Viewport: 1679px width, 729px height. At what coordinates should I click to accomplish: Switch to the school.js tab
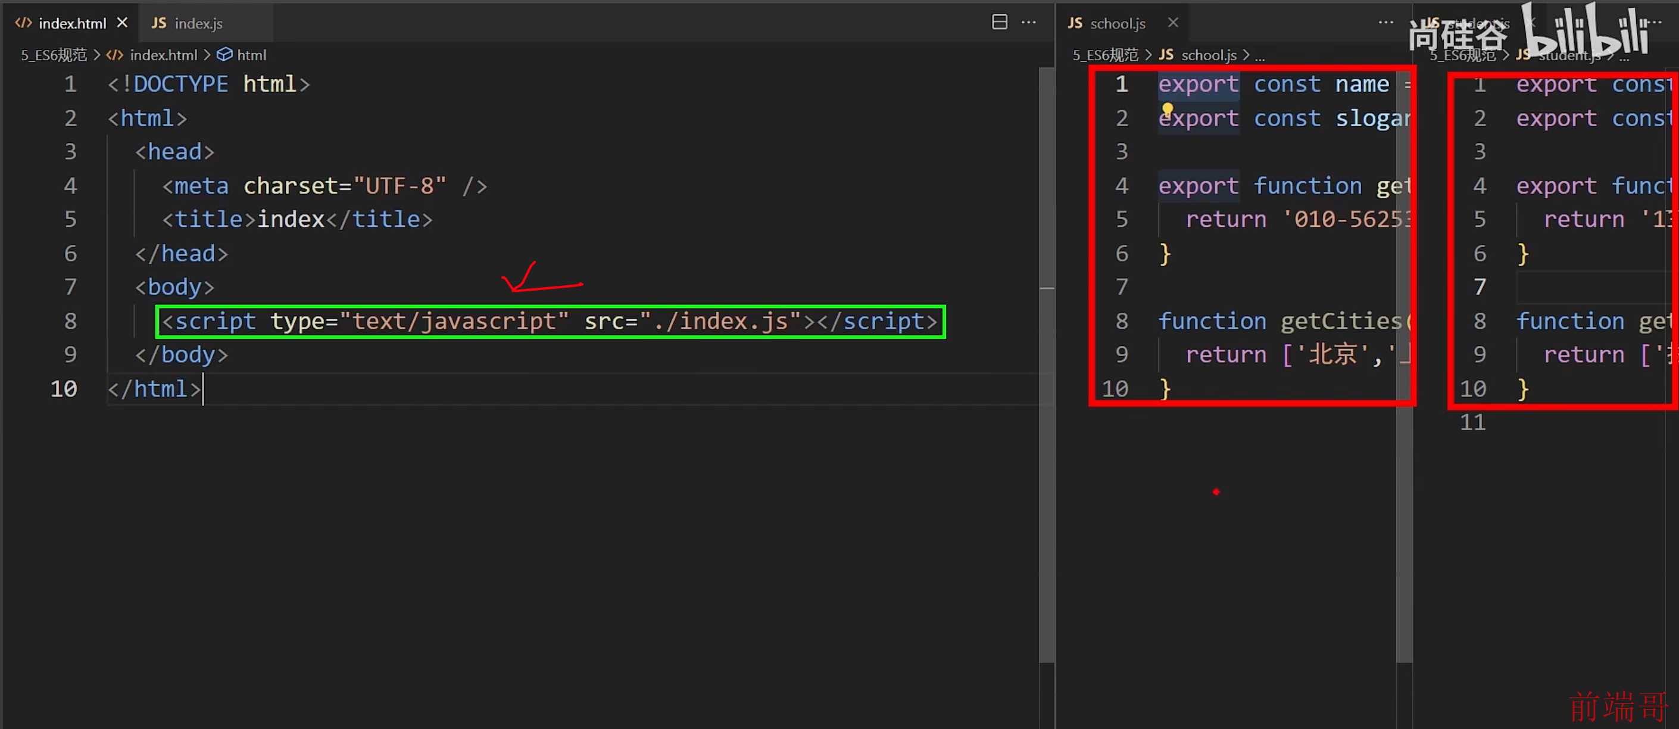[1117, 23]
